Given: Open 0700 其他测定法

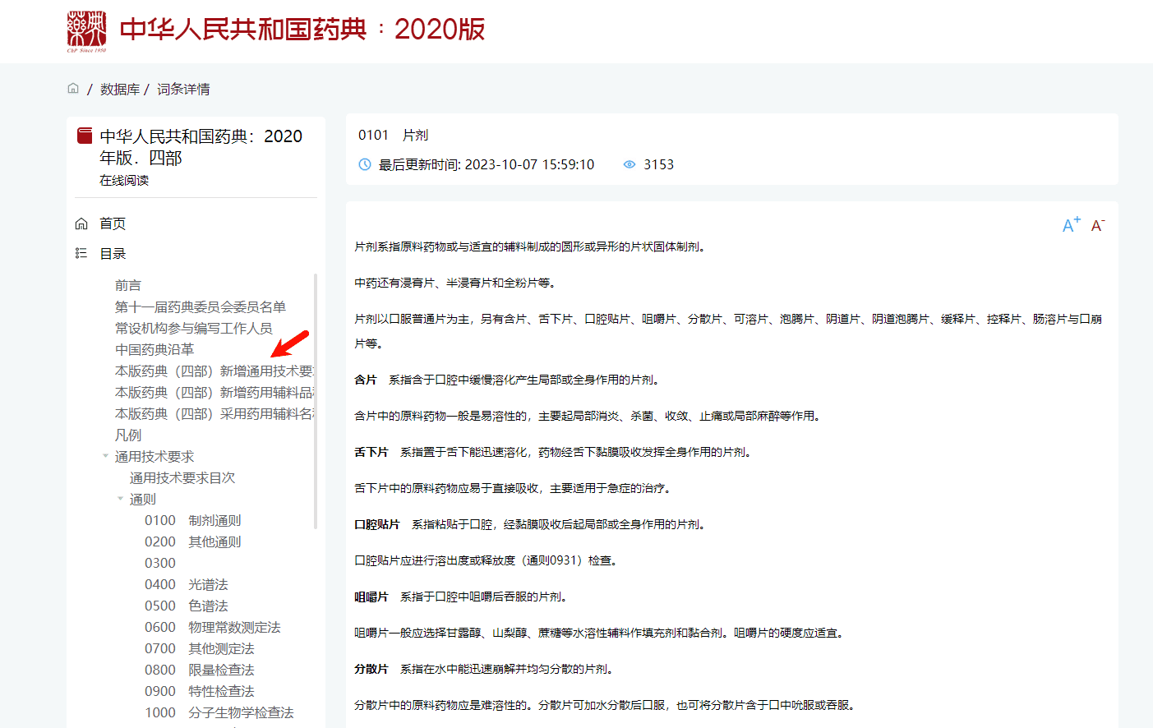Looking at the screenshot, I should tap(200, 648).
